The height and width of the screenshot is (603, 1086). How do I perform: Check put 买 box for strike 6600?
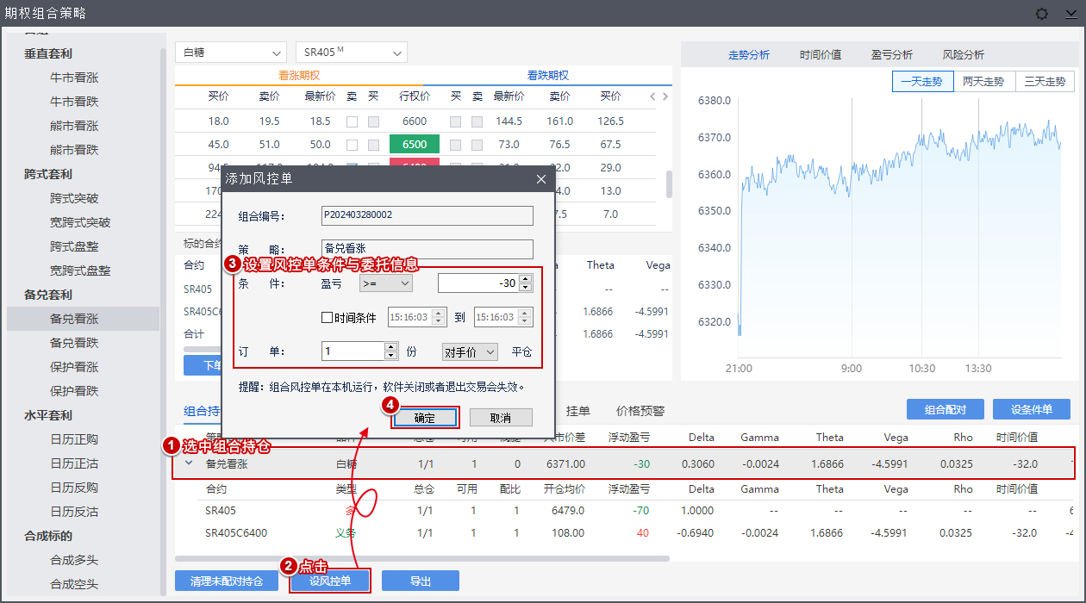point(455,121)
